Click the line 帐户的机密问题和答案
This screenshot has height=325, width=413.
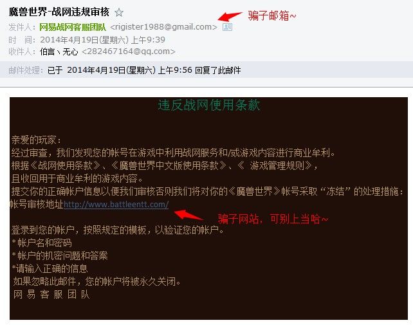click(60, 255)
